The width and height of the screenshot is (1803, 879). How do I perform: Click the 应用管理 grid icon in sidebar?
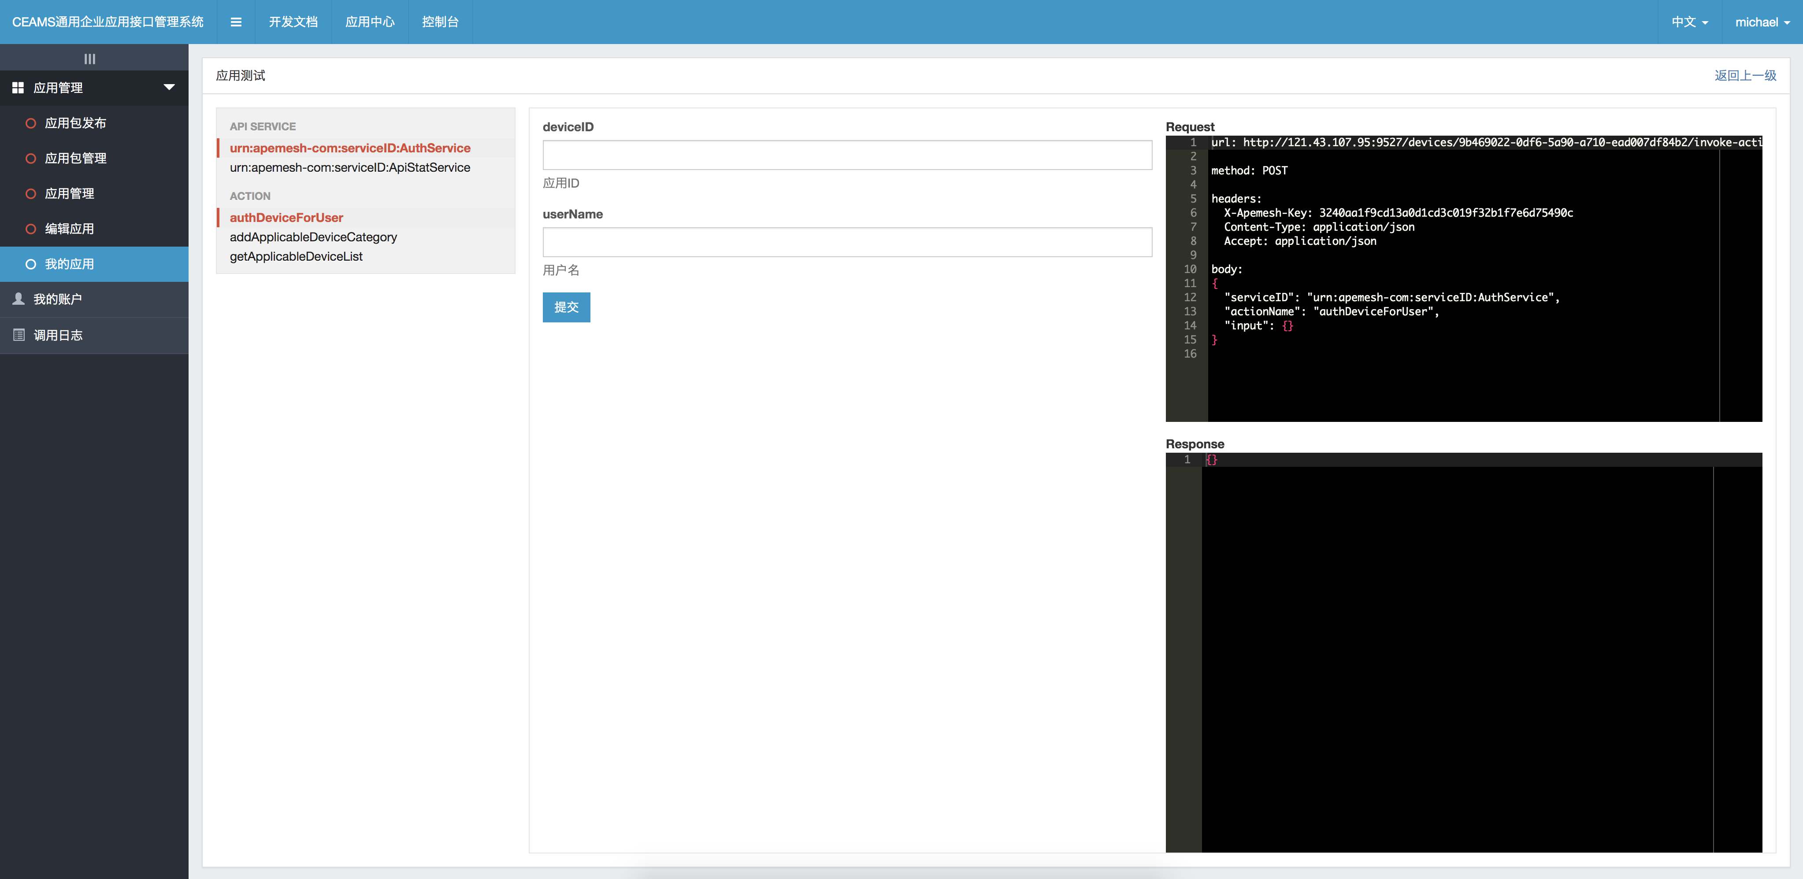click(18, 87)
